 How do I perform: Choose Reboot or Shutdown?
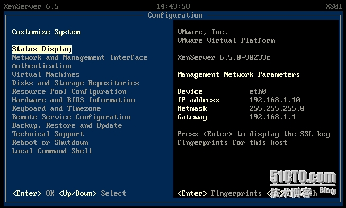[x=50, y=143]
